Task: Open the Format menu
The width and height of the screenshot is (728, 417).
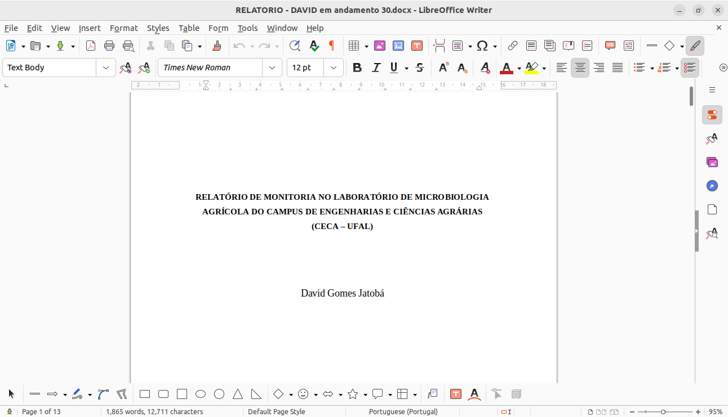Action: (x=123, y=28)
